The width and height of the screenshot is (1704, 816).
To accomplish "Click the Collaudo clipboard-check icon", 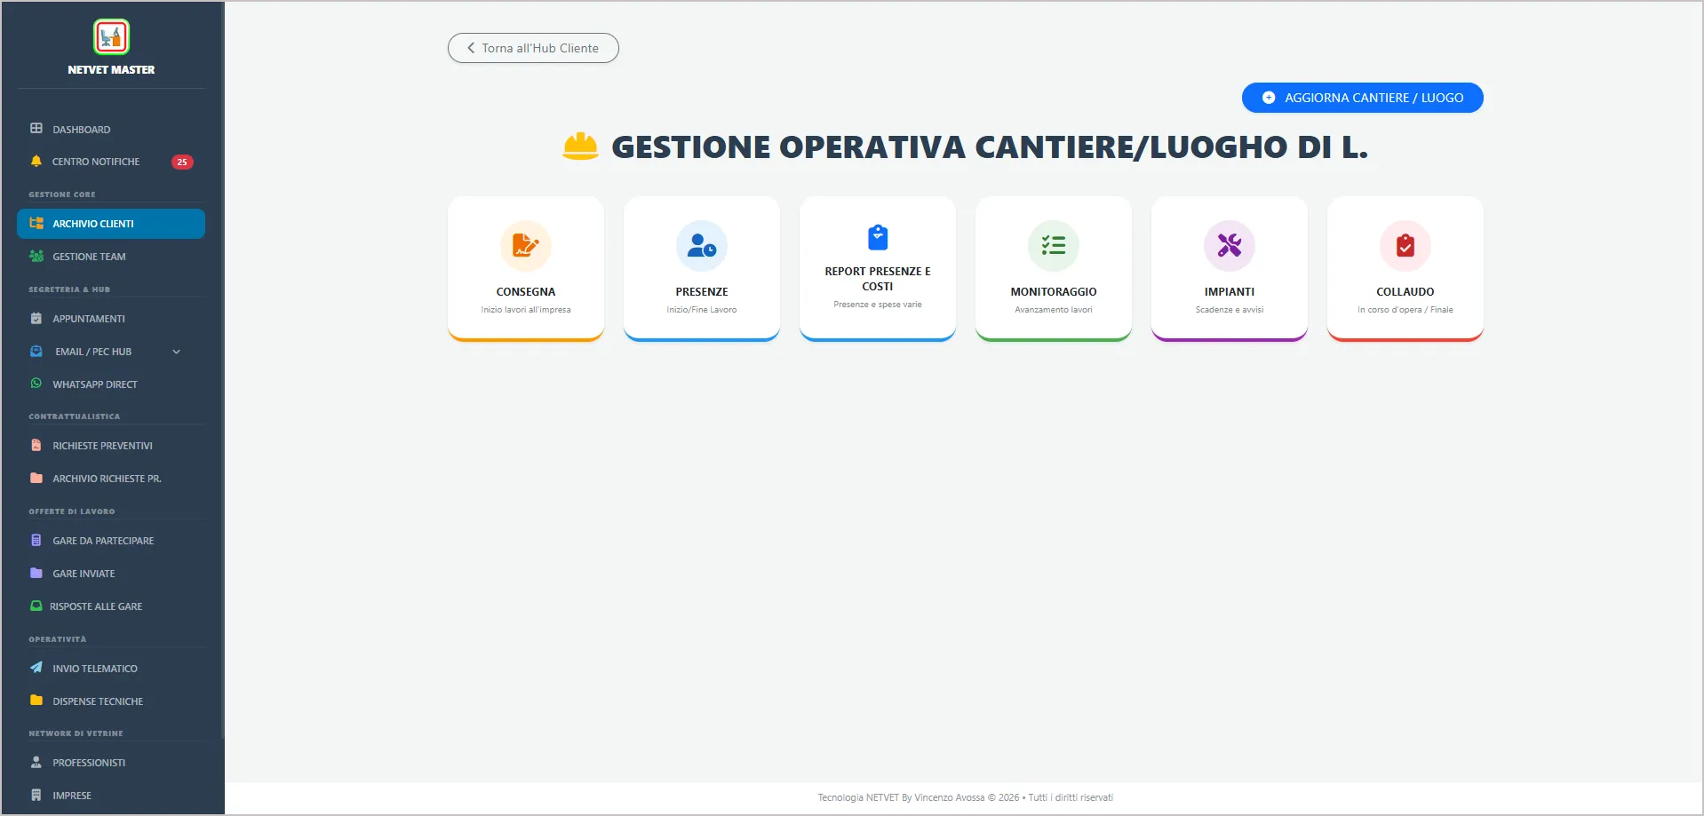I will 1405,246.
